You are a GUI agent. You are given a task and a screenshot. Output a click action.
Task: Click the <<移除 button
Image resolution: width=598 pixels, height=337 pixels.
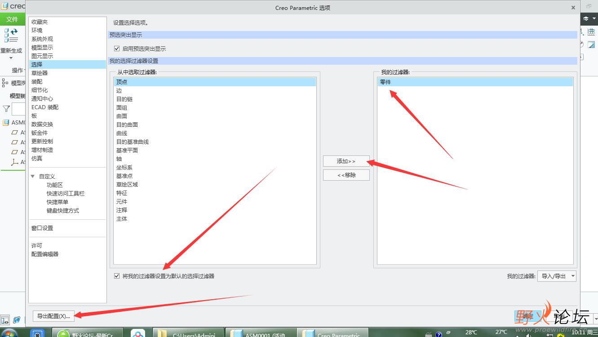346,175
